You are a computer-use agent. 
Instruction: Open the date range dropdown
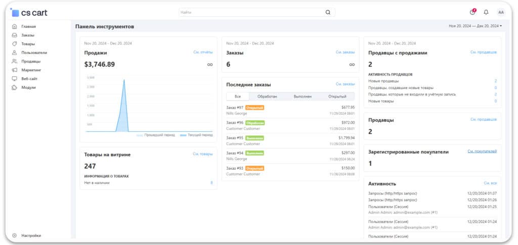pyautogui.click(x=475, y=26)
